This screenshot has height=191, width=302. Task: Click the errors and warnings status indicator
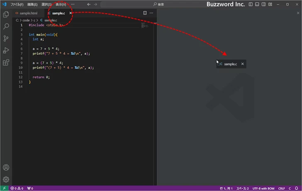(x=17, y=188)
